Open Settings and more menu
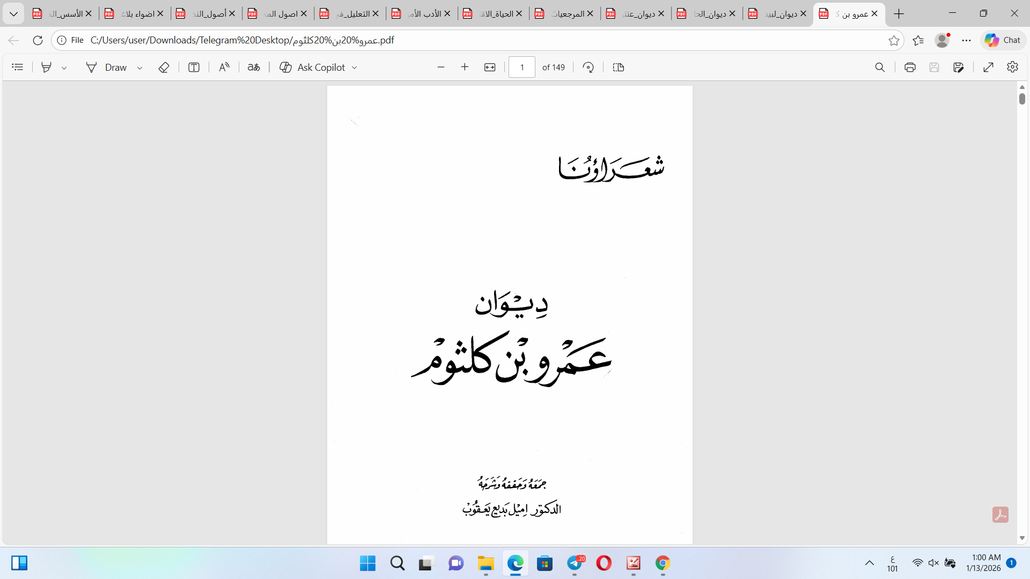 [966, 40]
